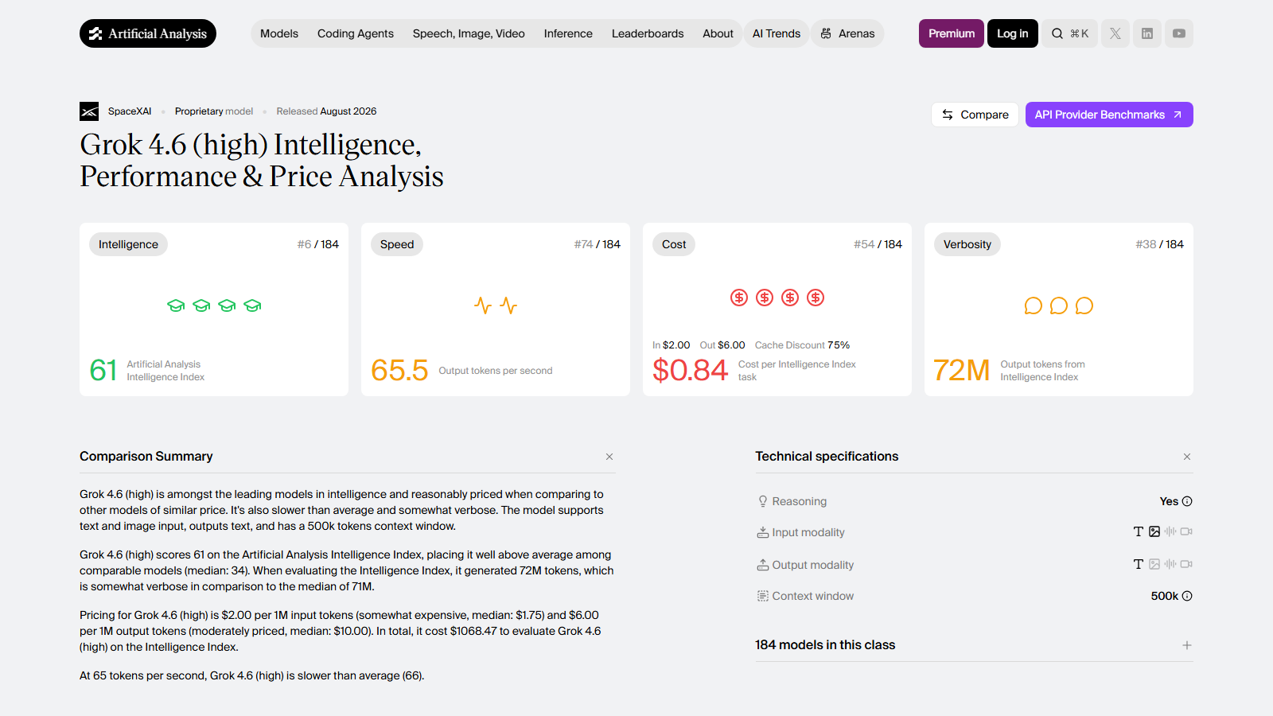The width and height of the screenshot is (1273, 716).
Task: Click the video output modality icon
Action: pos(1186,564)
